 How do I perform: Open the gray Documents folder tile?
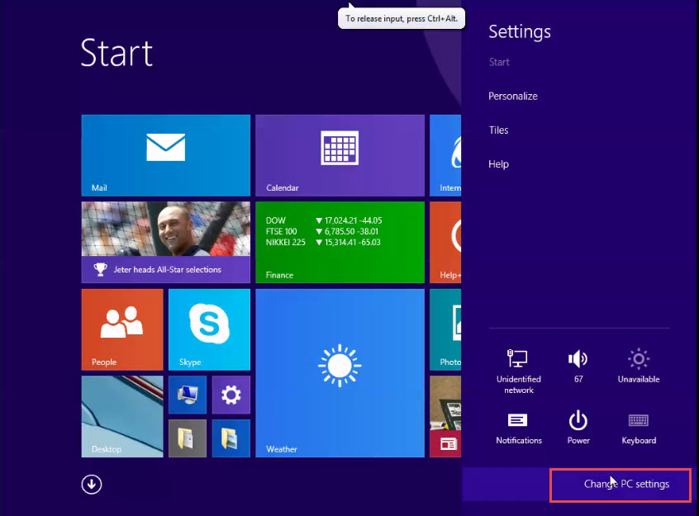click(x=188, y=438)
